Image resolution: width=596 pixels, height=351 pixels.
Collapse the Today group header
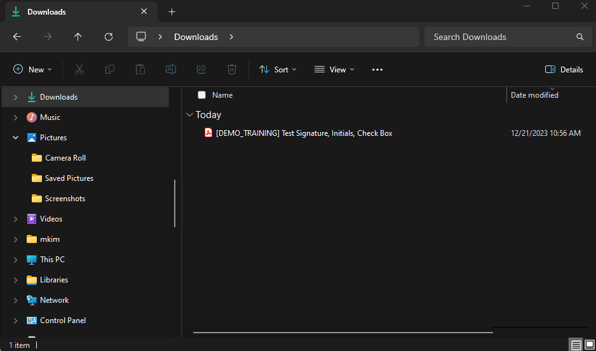click(x=189, y=115)
